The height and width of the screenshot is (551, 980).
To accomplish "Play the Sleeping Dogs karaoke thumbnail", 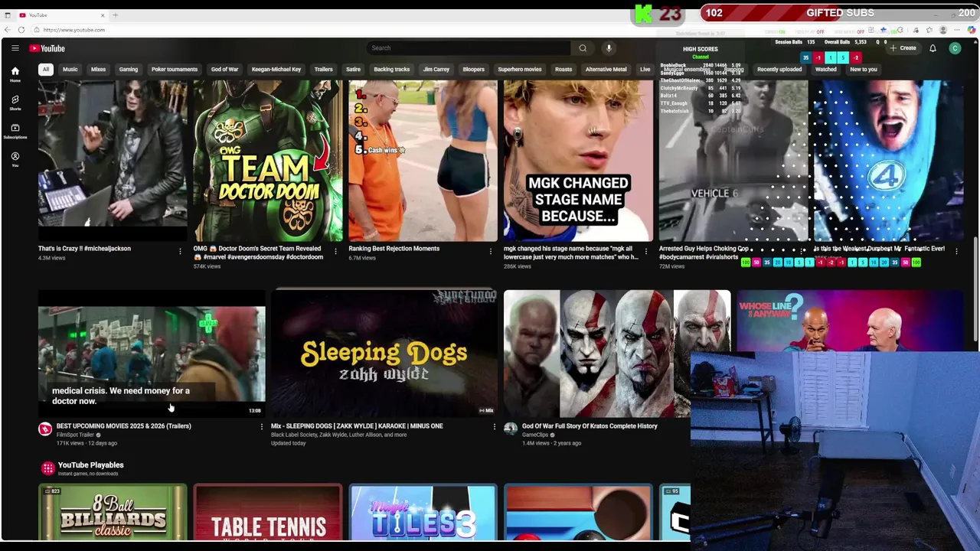I will click(x=384, y=353).
